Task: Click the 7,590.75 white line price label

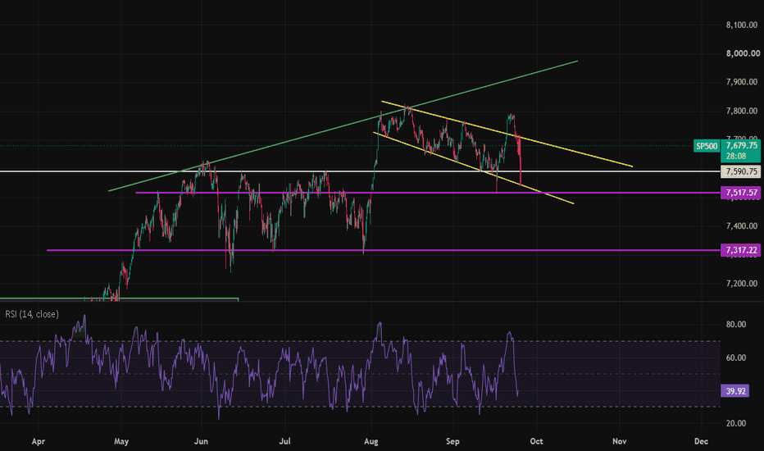Action: click(x=740, y=171)
